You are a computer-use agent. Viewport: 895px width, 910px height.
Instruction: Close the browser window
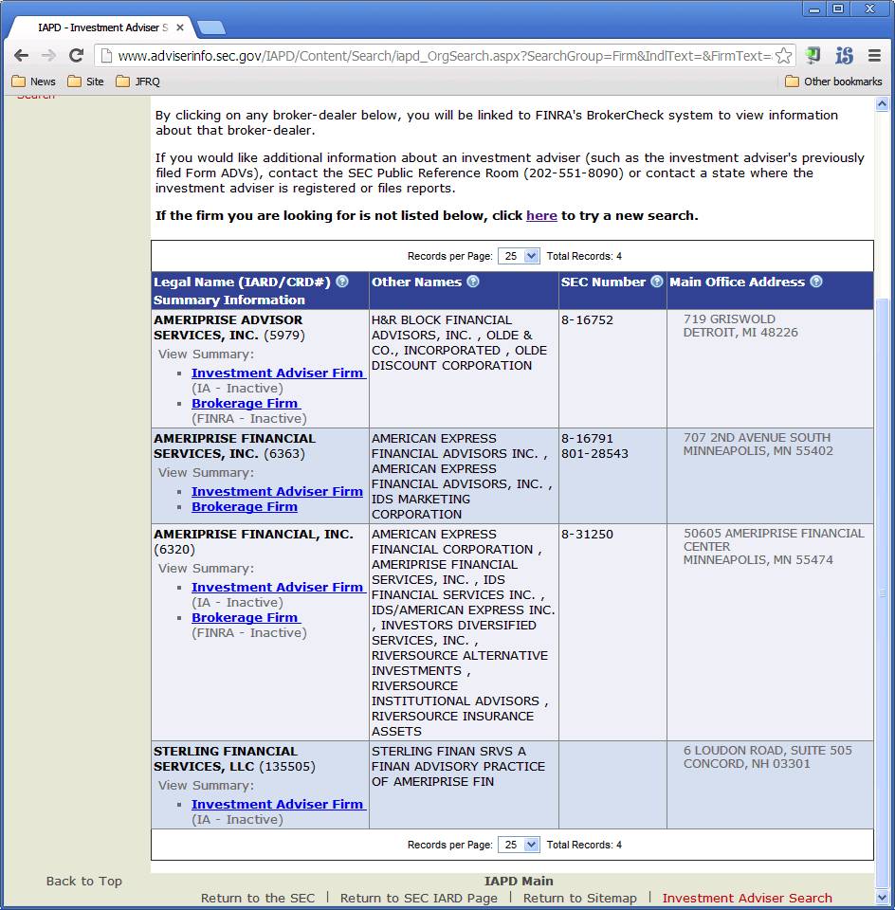pos(870,9)
